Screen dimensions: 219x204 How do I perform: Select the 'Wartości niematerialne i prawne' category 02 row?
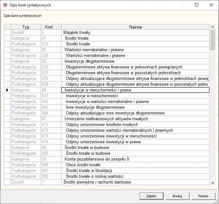tap(94, 50)
